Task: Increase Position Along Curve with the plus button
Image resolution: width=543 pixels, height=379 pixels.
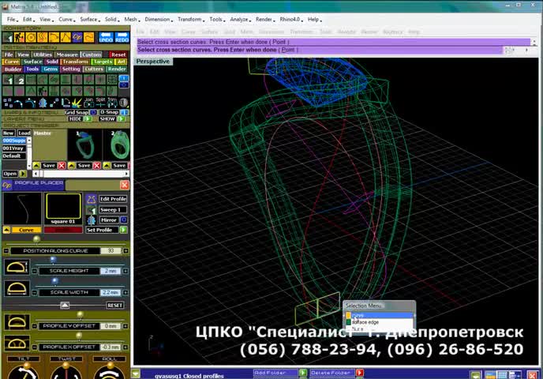Action: point(125,251)
